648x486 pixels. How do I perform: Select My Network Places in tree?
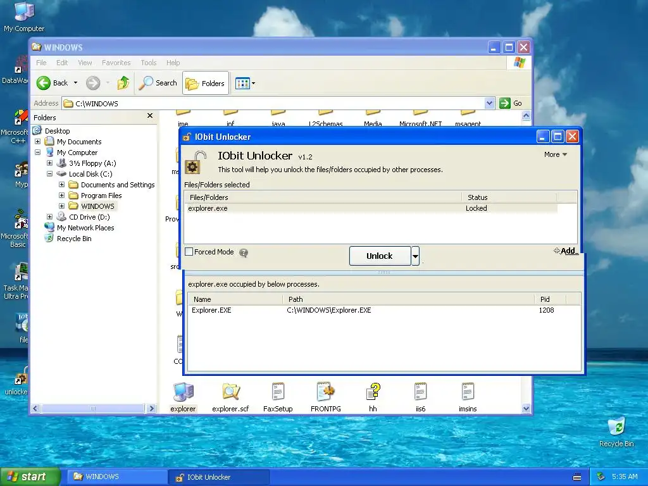tap(85, 228)
